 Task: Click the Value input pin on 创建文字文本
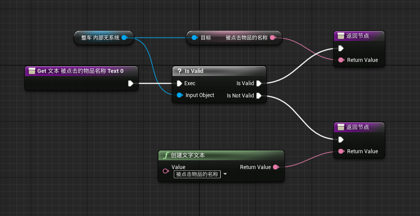point(166,171)
